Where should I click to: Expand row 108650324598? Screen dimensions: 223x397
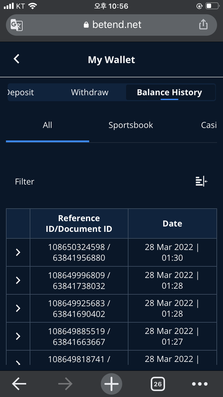click(x=18, y=252)
